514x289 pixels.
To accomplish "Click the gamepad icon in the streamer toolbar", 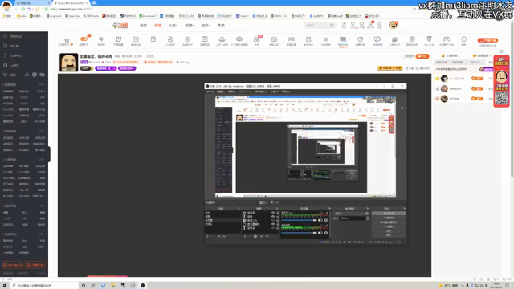I will point(447,39).
